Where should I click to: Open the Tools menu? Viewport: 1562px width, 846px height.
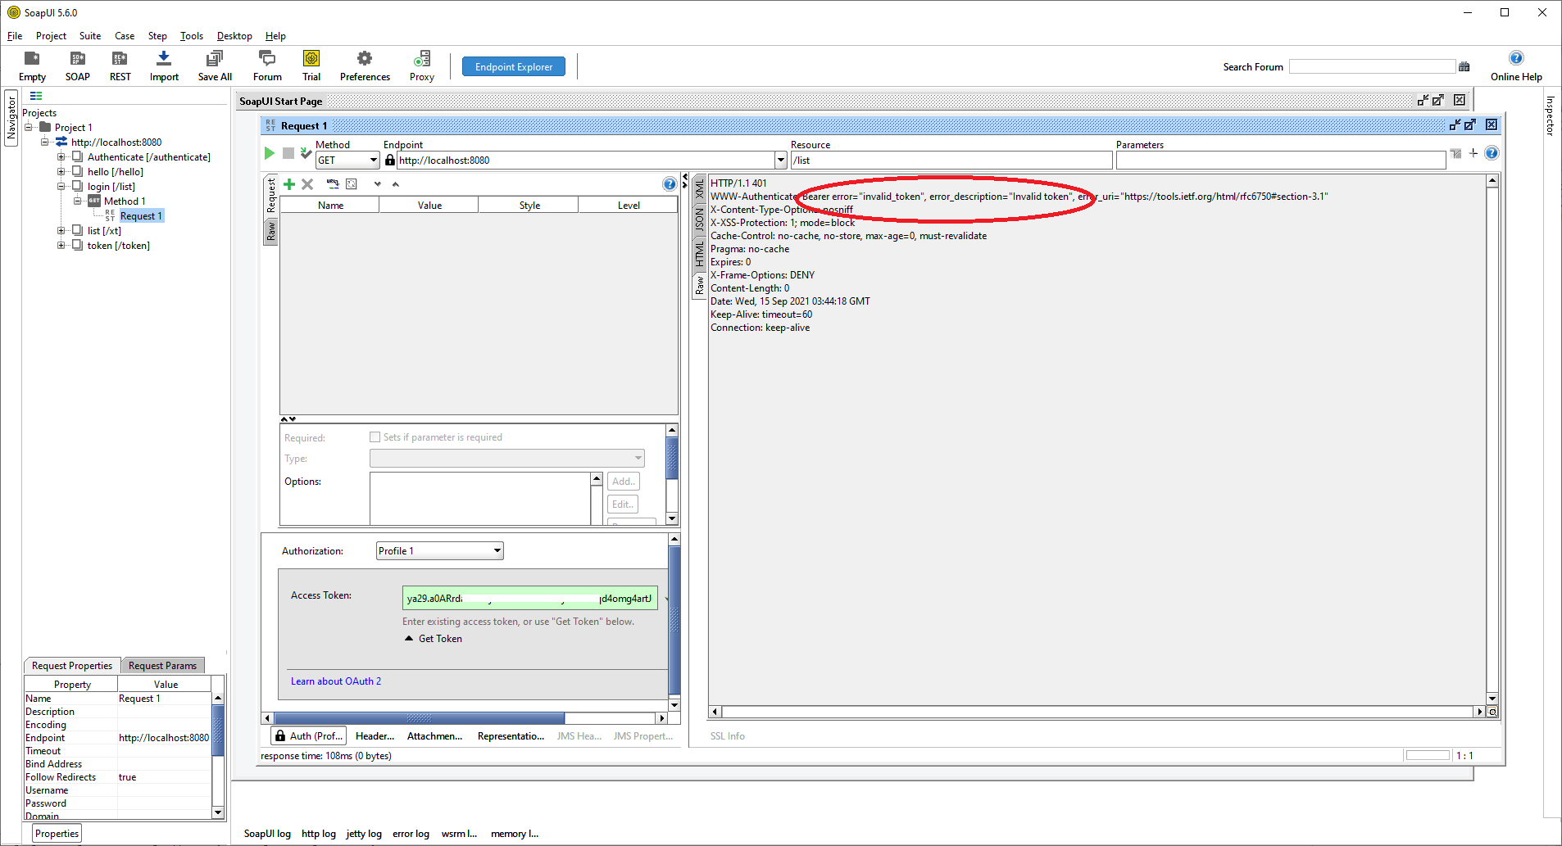click(x=191, y=35)
